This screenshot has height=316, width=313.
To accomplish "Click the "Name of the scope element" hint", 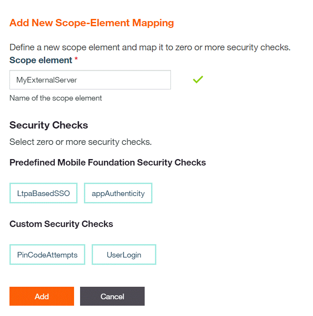I will coord(56,98).
